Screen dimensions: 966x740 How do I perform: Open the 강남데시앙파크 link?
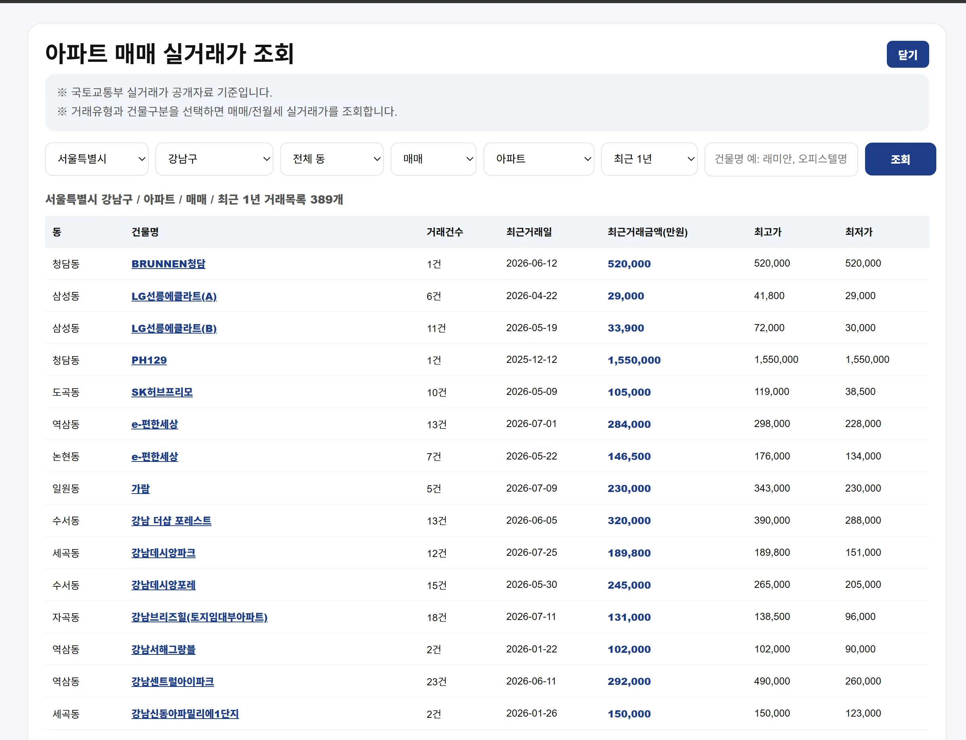[163, 553]
